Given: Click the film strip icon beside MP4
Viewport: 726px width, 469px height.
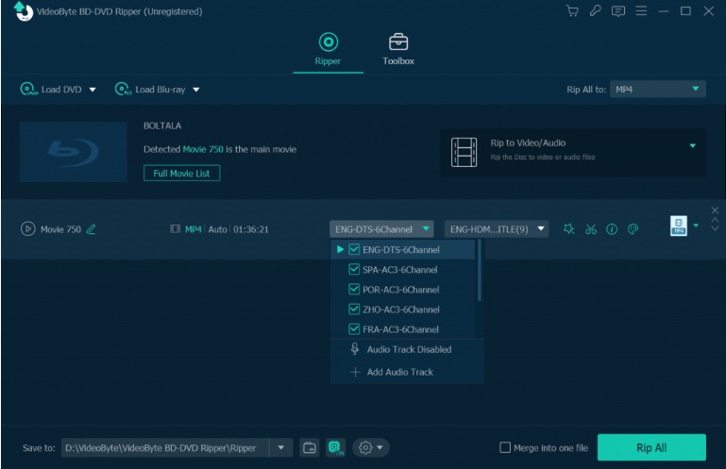Looking at the screenshot, I should click(x=175, y=228).
